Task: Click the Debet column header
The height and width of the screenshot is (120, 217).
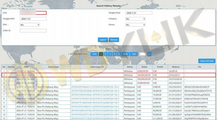Action: click(144, 67)
